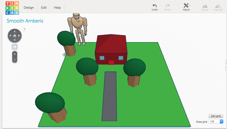Click the Redo arrow icon
The height and width of the screenshot is (129, 227).
point(168,6)
